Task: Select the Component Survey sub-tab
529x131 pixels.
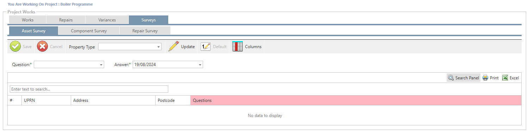Action: coord(89,31)
